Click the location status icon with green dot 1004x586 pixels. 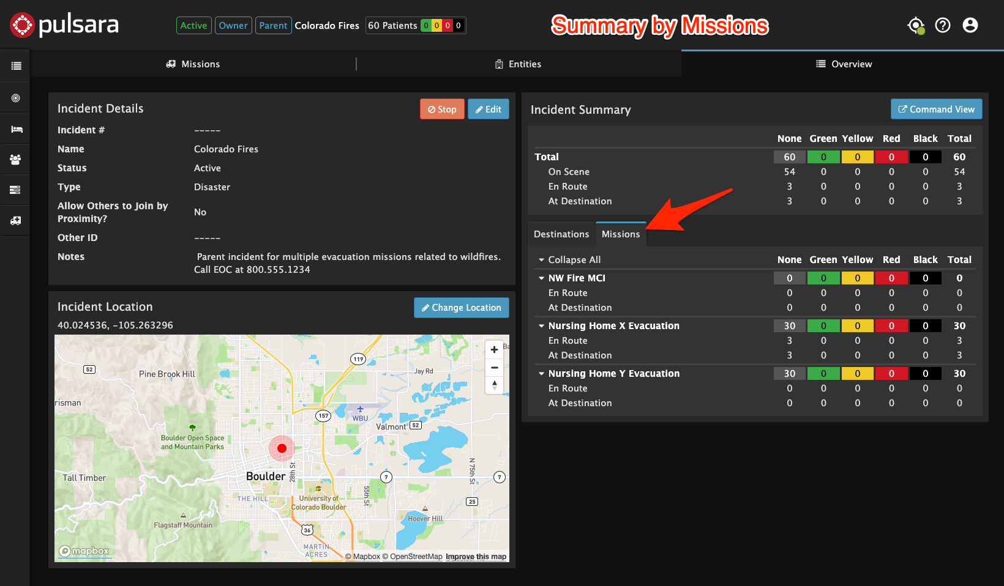915,25
